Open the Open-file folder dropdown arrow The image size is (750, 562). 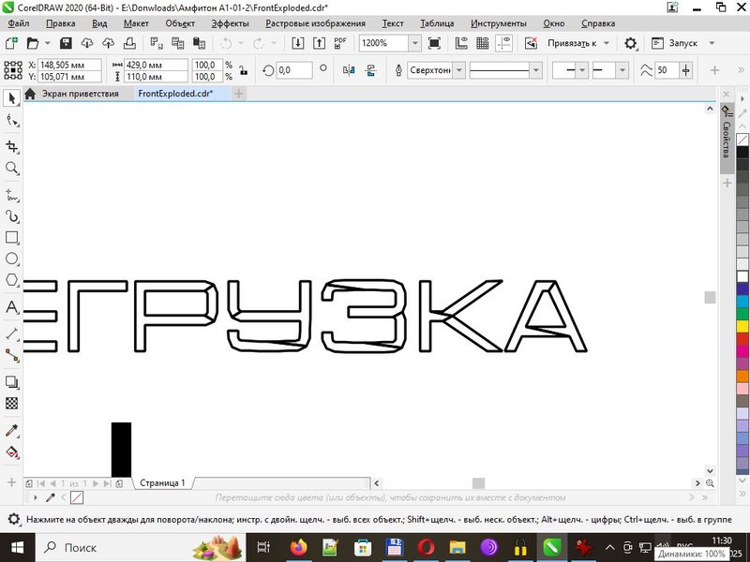(48, 43)
